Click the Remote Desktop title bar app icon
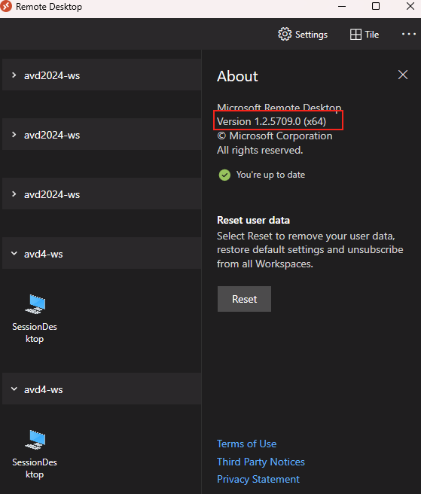The width and height of the screenshot is (421, 494). point(6,6)
